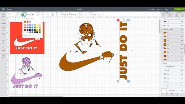This screenshot has height=104, width=185.
Task: Hide the first T letter layer
Action: 182,33
